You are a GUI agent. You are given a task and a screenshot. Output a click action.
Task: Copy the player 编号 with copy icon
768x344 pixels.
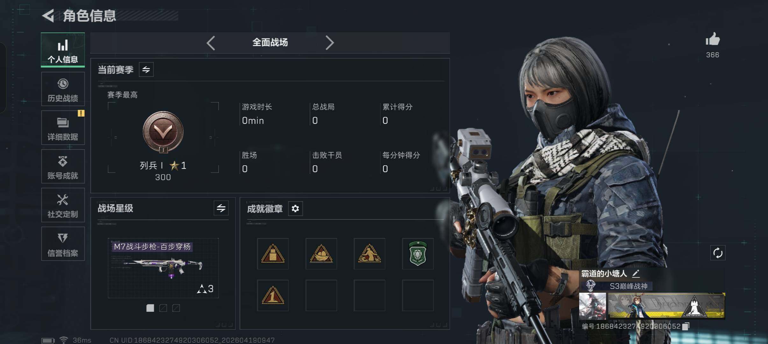tap(686, 326)
